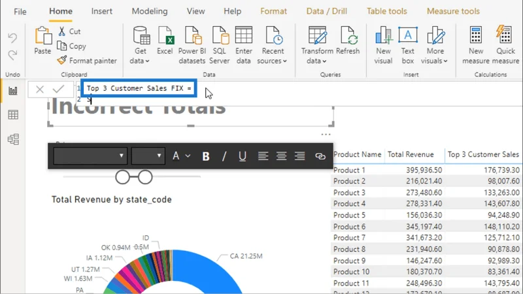Viewport: 523px width, 294px height.
Task: Select the Product 6 row
Action: 427,227
